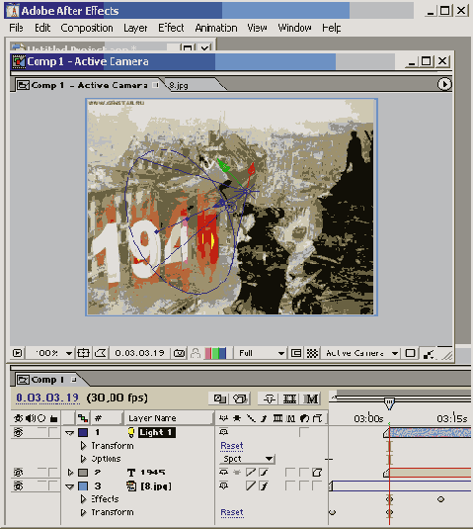Toggle the Frame Blending filmstrip button
473x529 pixels.
(289, 399)
